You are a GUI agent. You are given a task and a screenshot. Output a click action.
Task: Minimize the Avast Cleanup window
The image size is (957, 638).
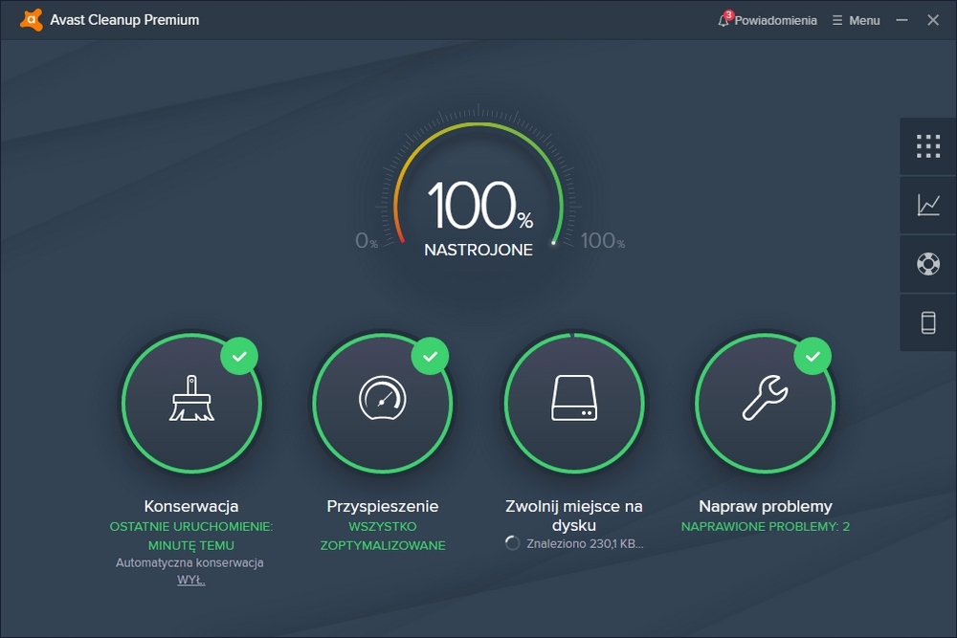coord(901,20)
